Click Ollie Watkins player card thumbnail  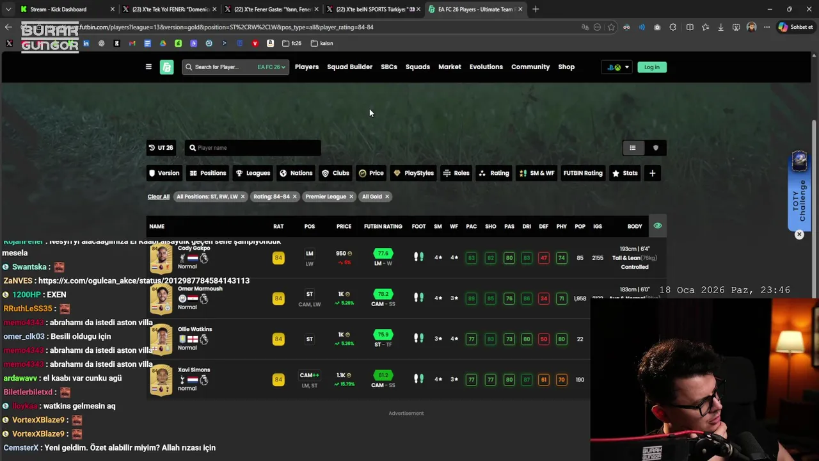161,339
